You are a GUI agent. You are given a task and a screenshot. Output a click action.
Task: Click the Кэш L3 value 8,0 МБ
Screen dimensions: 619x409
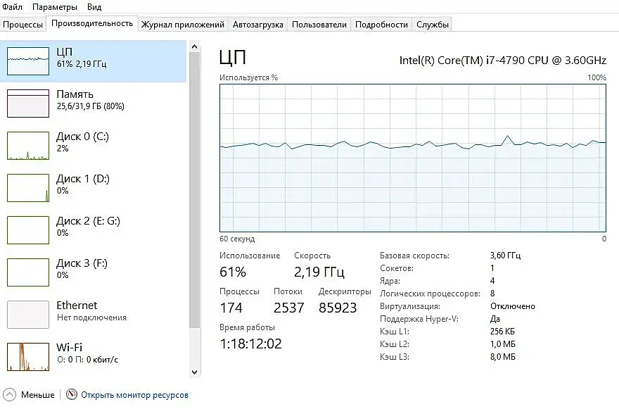tap(503, 357)
